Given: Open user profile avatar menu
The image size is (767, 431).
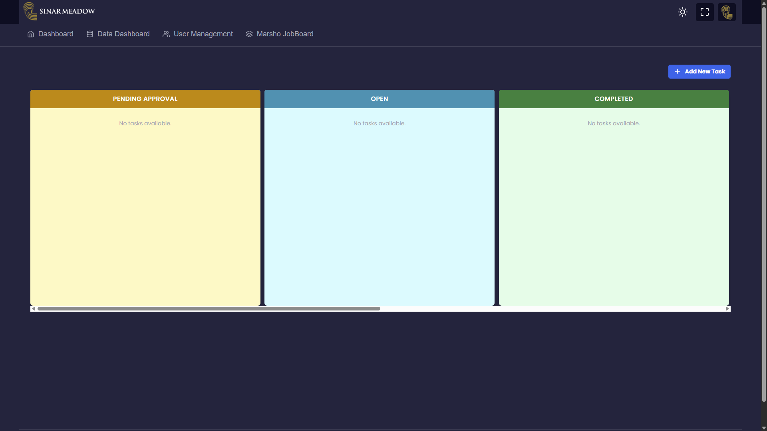Looking at the screenshot, I should coord(727,12).
